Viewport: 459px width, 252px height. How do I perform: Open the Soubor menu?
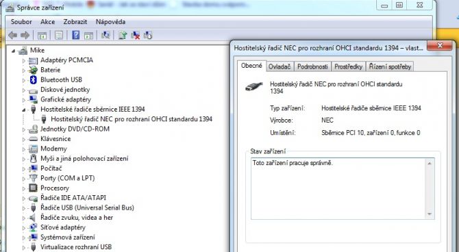click(x=21, y=22)
